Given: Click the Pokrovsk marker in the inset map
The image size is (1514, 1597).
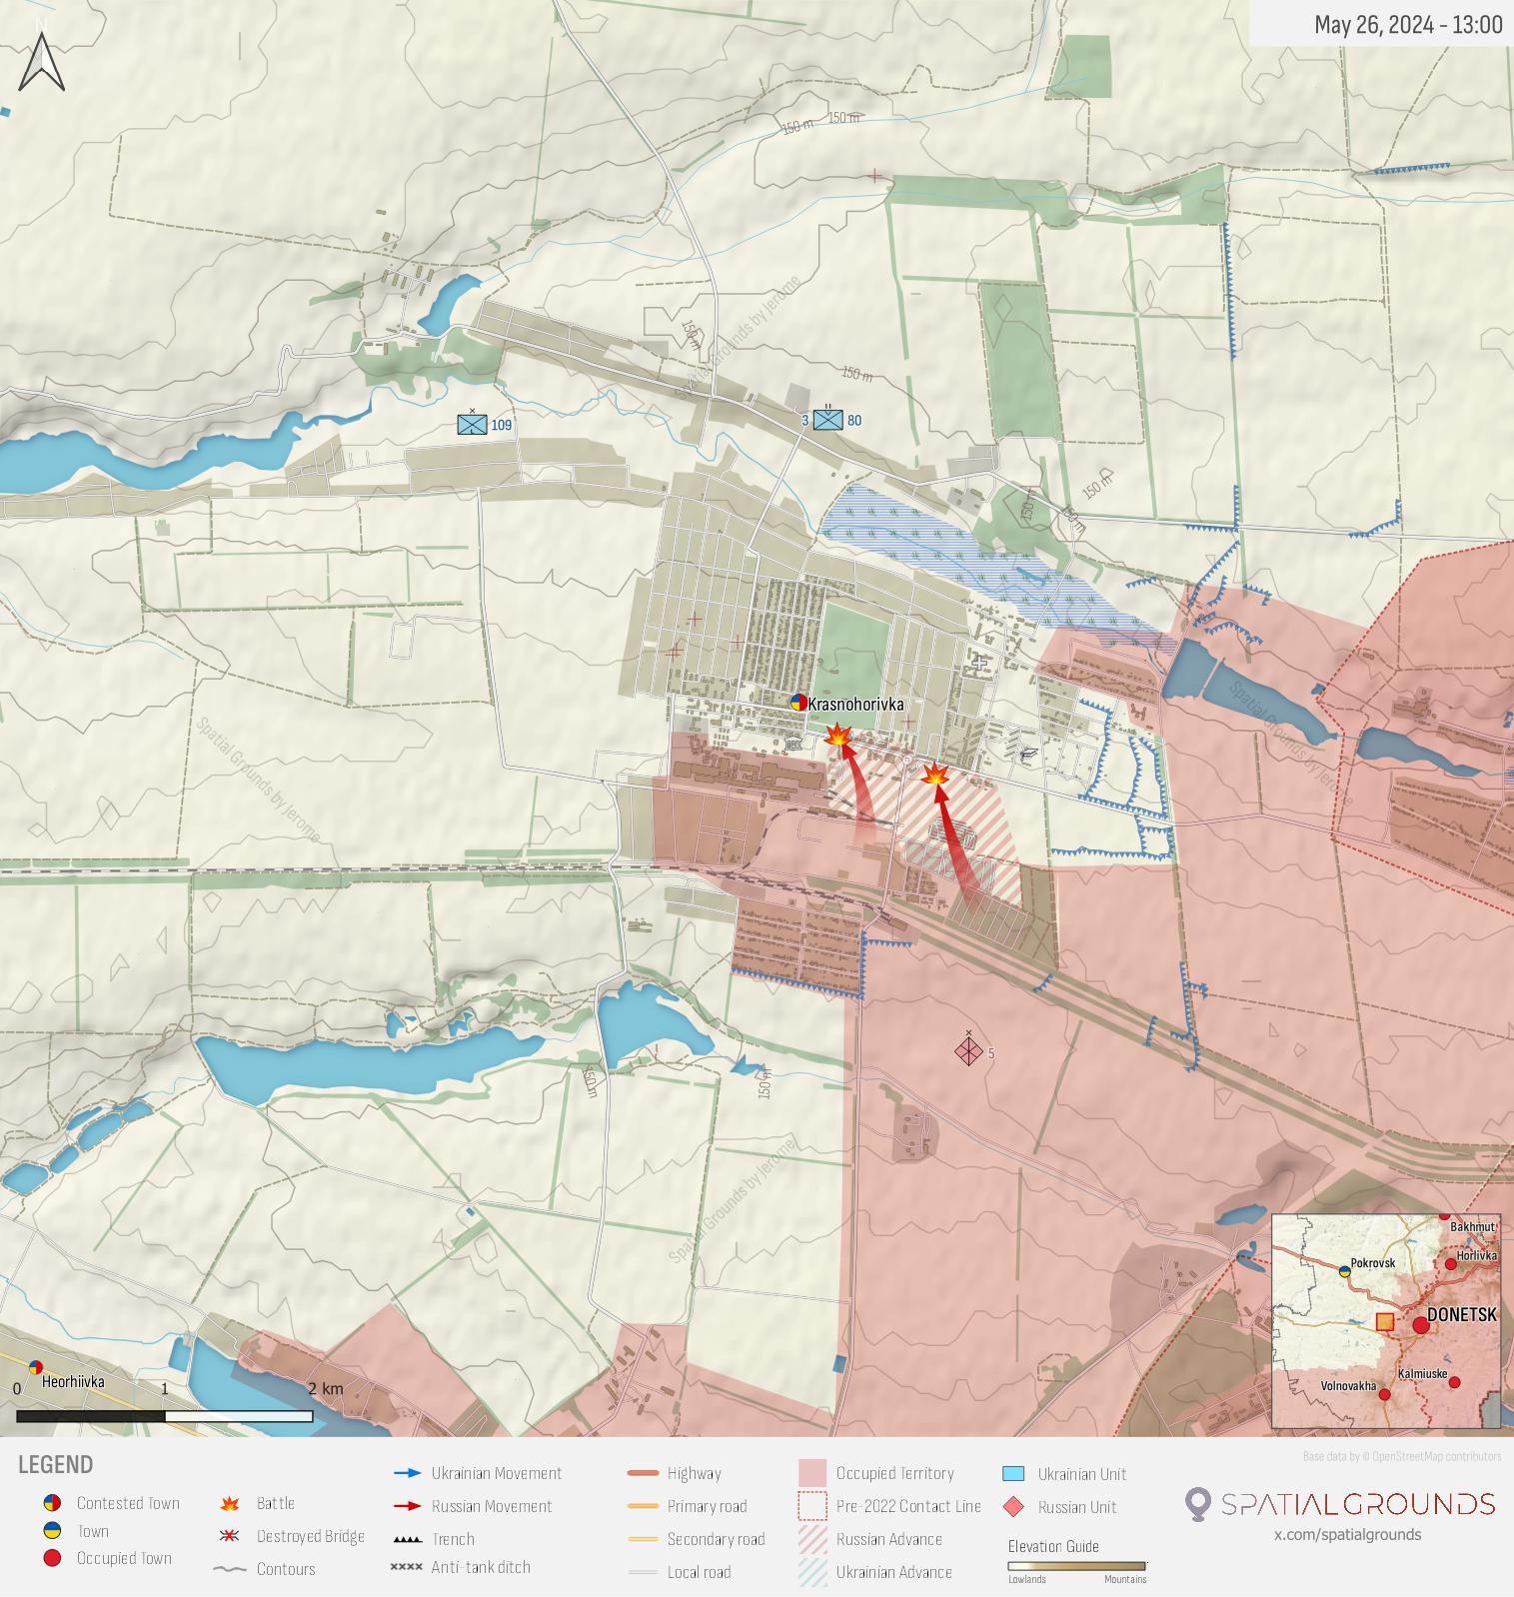Looking at the screenshot, I should (1345, 1272).
